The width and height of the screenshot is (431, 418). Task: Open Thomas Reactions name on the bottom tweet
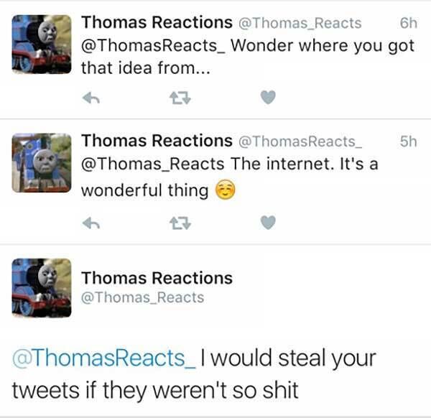point(157,278)
